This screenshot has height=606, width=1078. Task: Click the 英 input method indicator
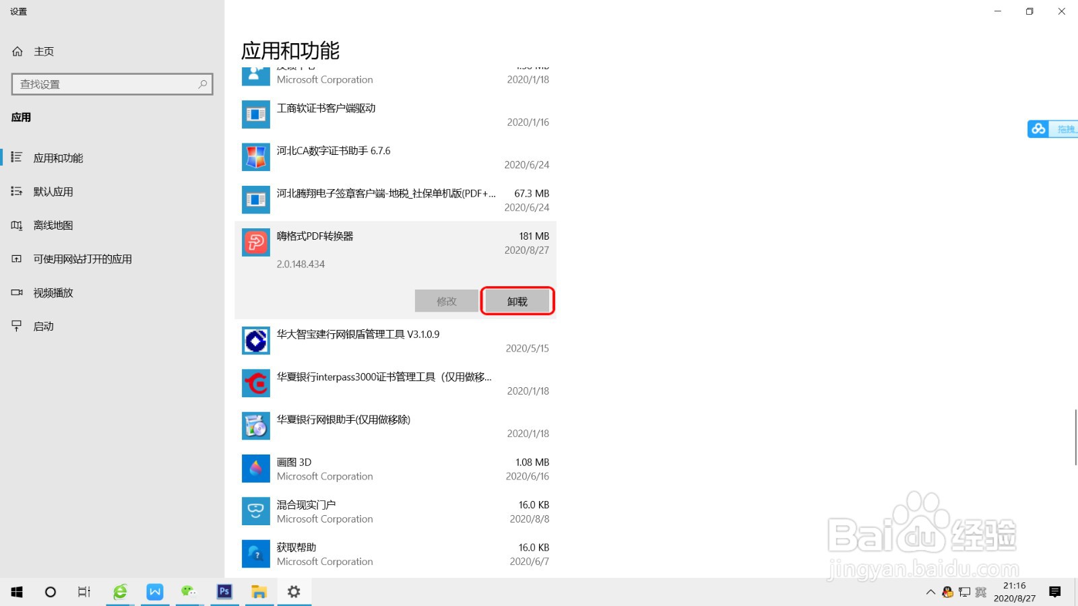(981, 592)
